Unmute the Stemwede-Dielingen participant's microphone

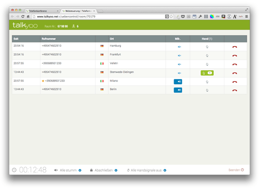[x=179, y=73]
